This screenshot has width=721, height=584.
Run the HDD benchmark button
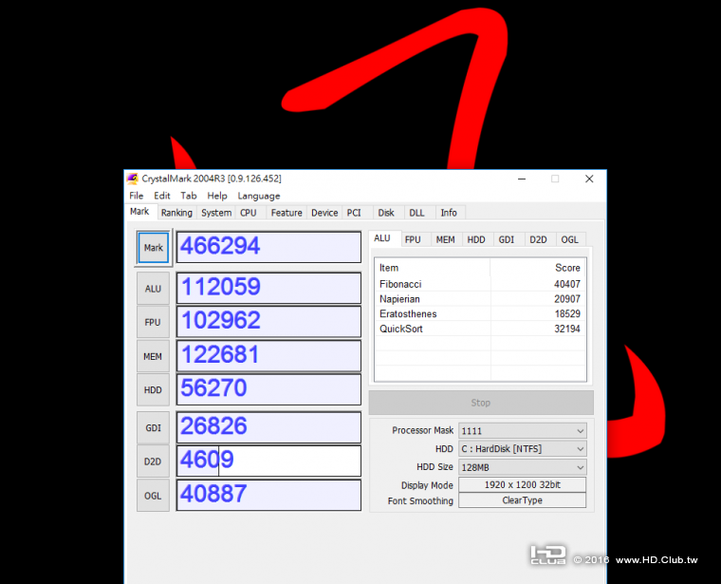(x=153, y=389)
